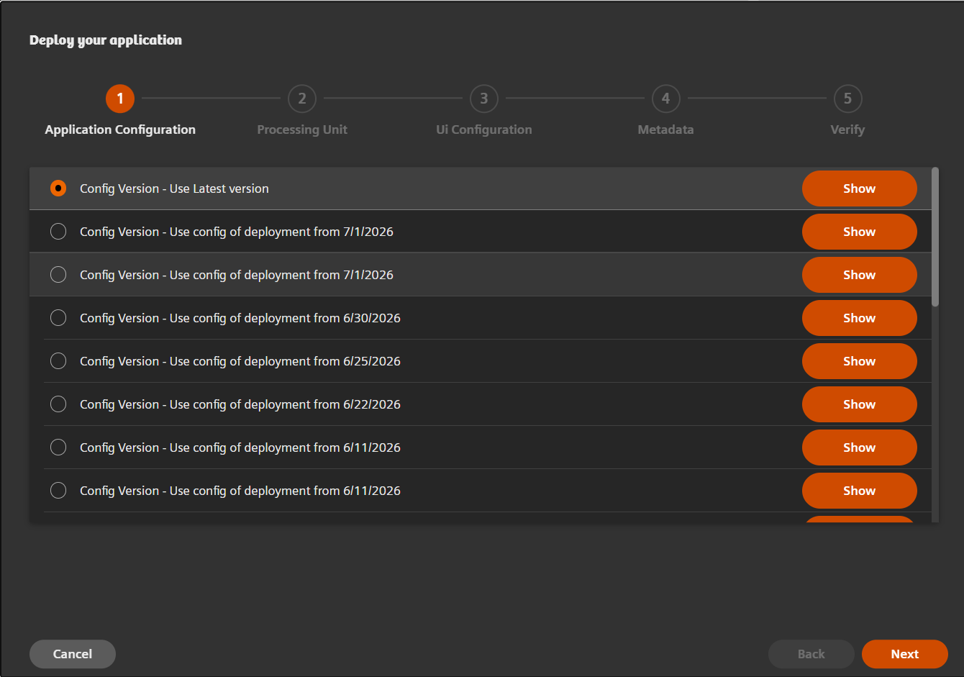Select the Use Latest version radio button

click(x=58, y=188)
